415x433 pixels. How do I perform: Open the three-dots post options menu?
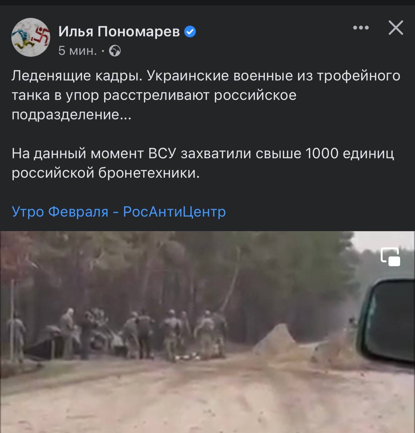pyautogui.click(x=361, y=28)
